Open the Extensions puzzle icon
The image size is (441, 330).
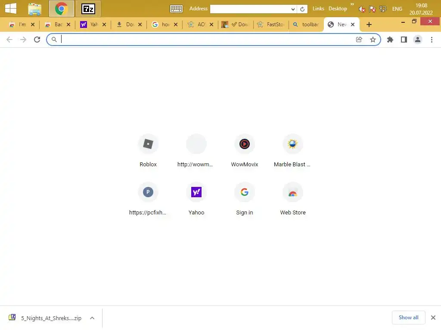pyautogui.click(x=390, y=40)
